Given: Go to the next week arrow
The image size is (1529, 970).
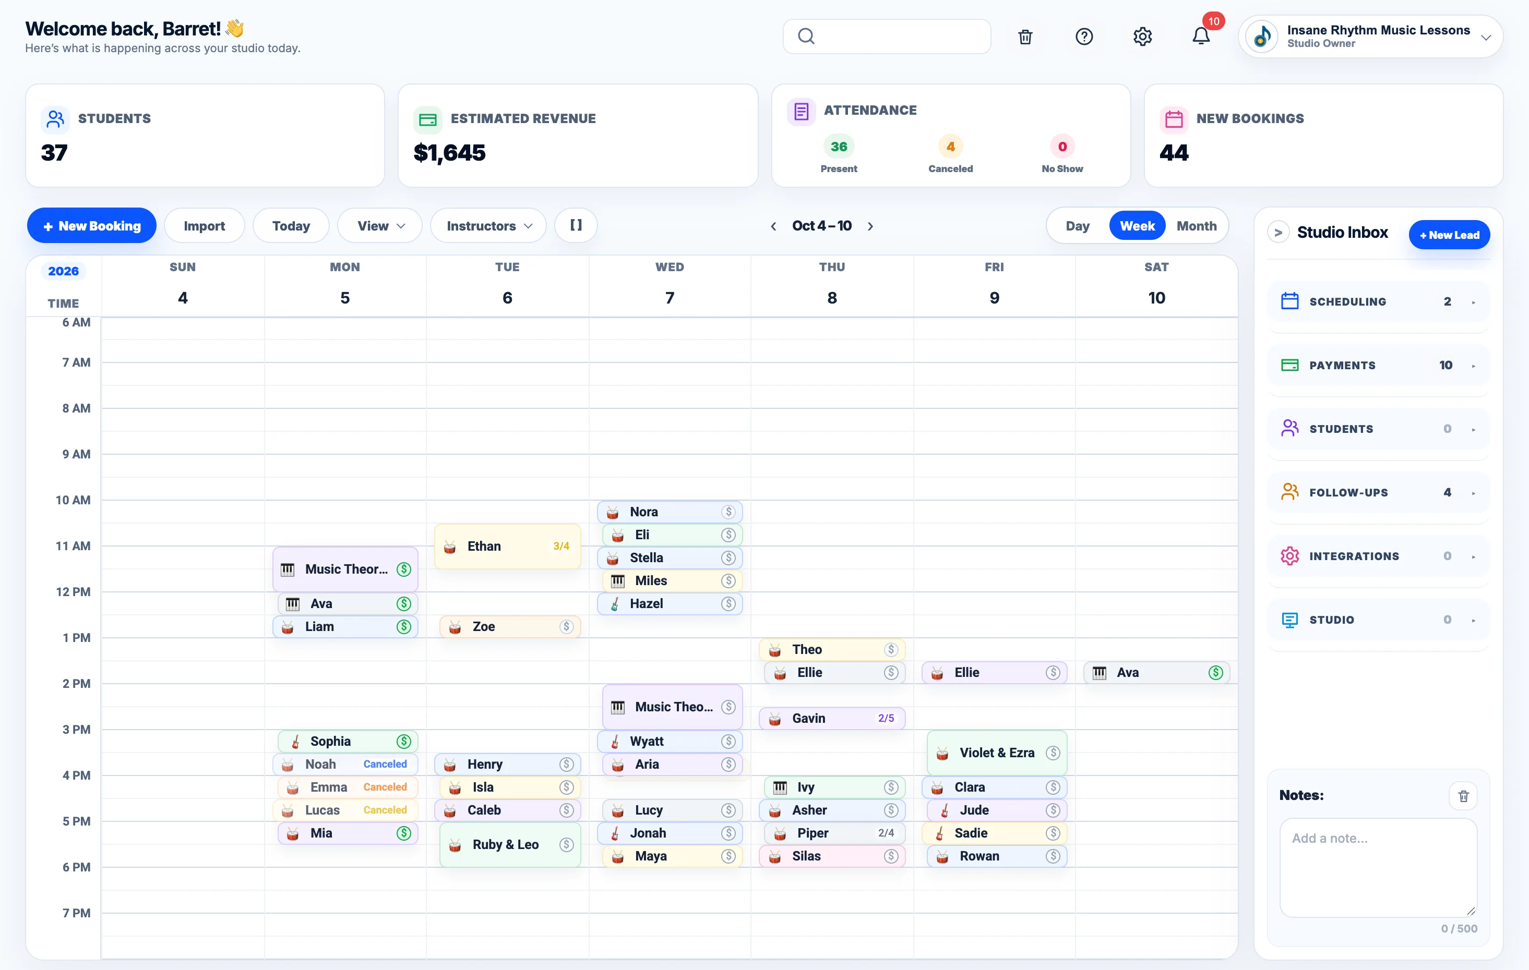Looking at the screenshot, I should 870,226.
